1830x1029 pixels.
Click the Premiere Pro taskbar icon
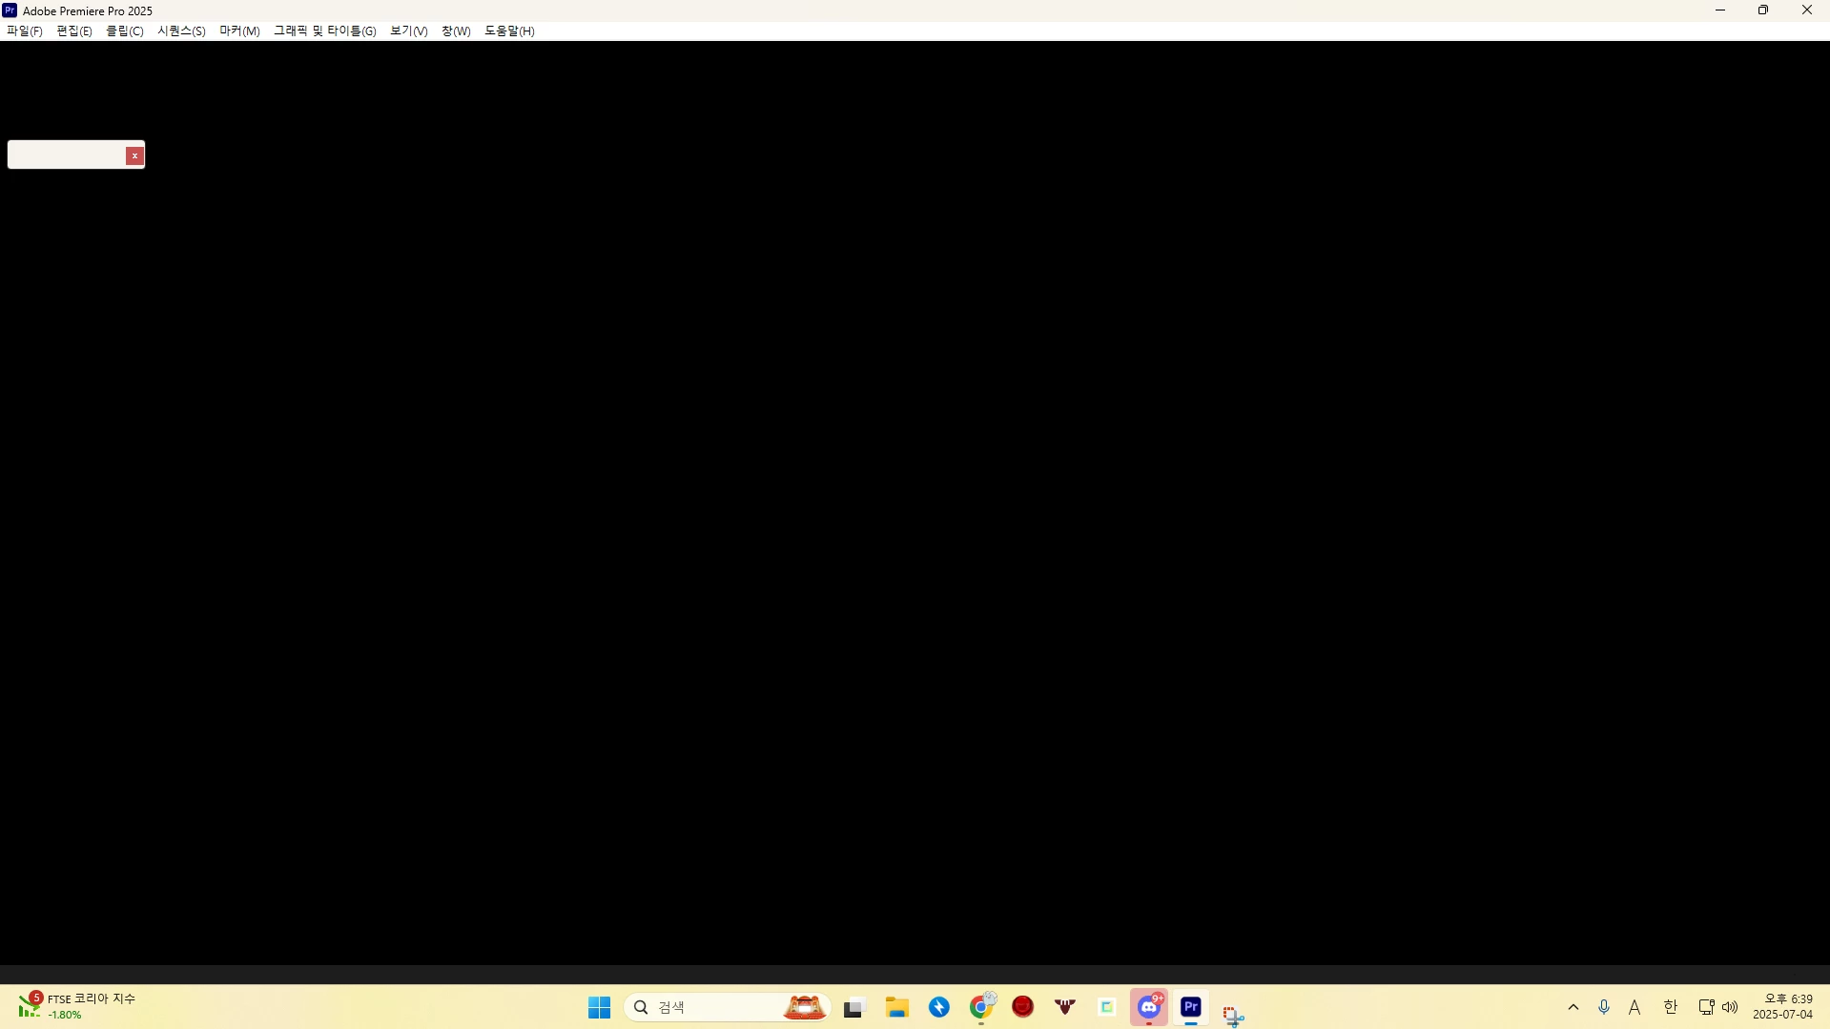1191,1007
